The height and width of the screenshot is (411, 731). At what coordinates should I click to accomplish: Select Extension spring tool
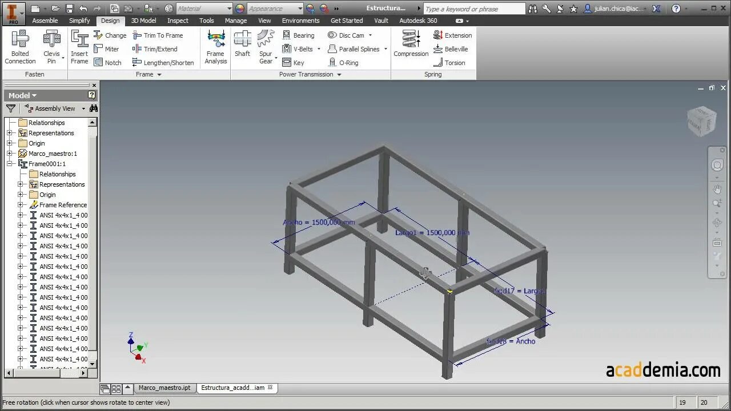click(452, 35)
